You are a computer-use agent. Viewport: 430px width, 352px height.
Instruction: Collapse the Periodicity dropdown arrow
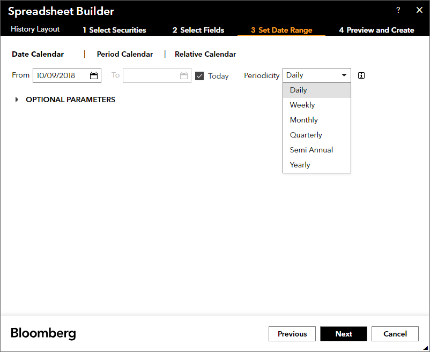point(344,75)
